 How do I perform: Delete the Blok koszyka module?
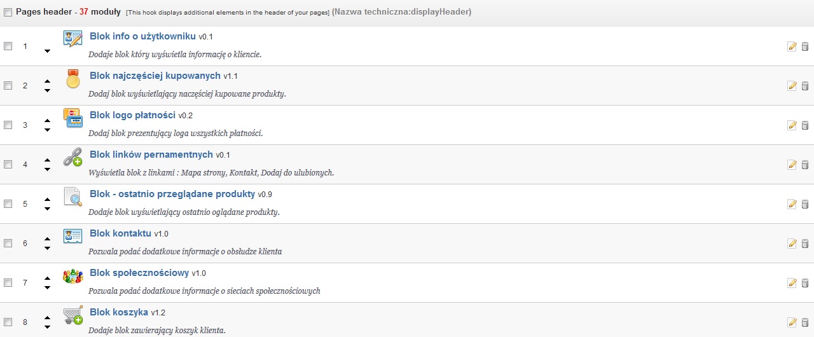click(805, 322)
